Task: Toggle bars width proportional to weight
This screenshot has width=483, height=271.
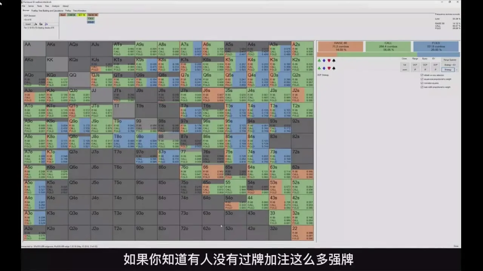Action: tap(421, 87)
